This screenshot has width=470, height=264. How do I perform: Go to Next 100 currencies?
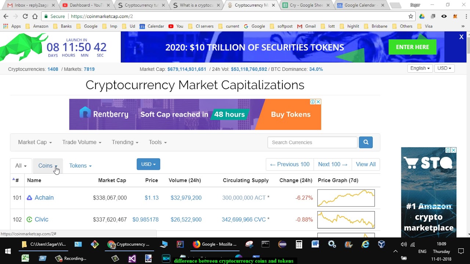(x=333, y=164)
